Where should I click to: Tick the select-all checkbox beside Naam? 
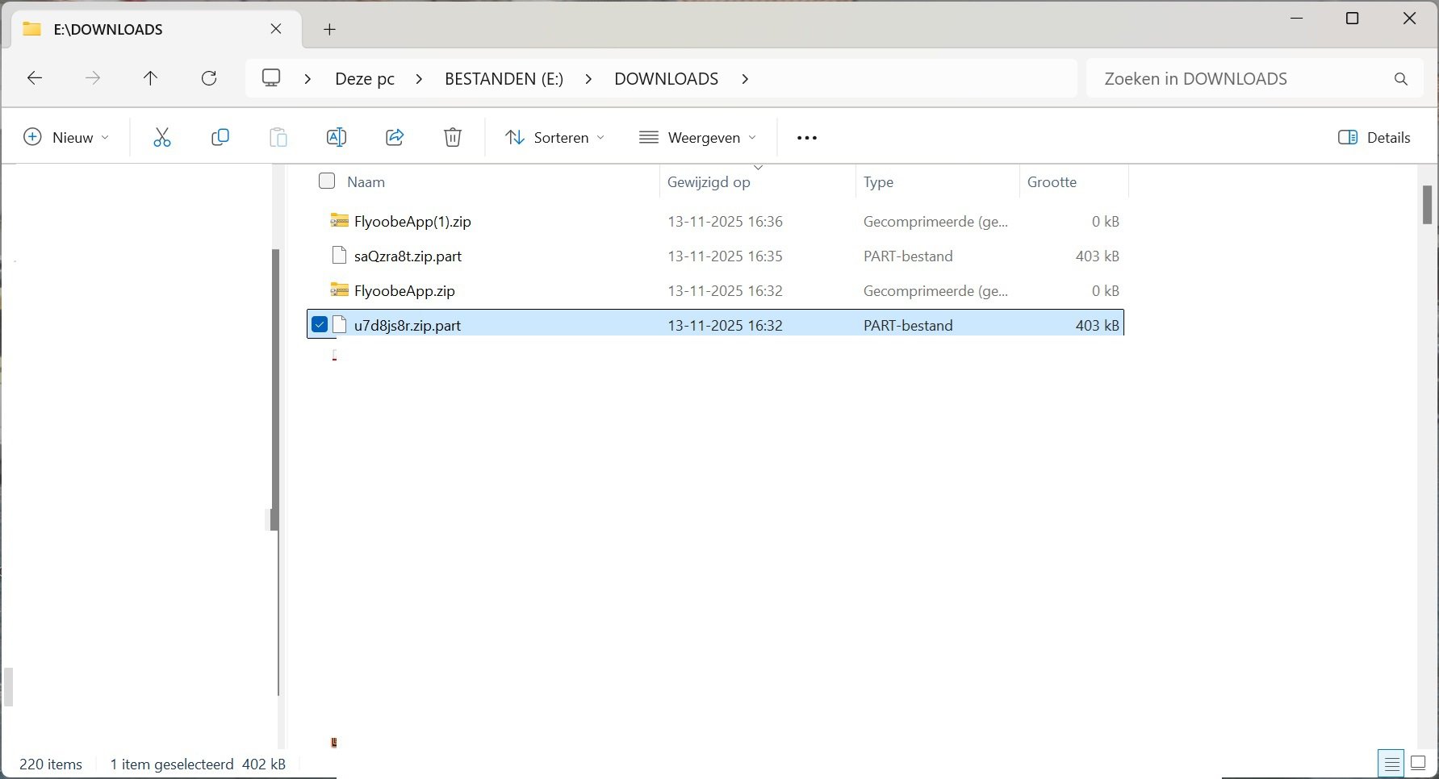pyautogui.click(x=327, y=181)
